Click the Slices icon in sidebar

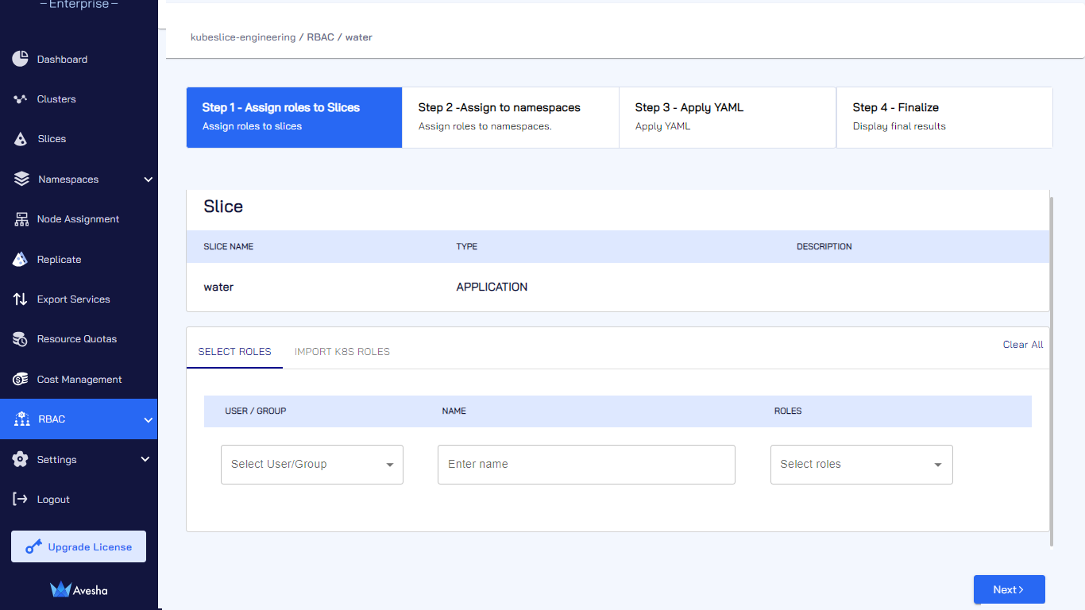click(21, 139)
